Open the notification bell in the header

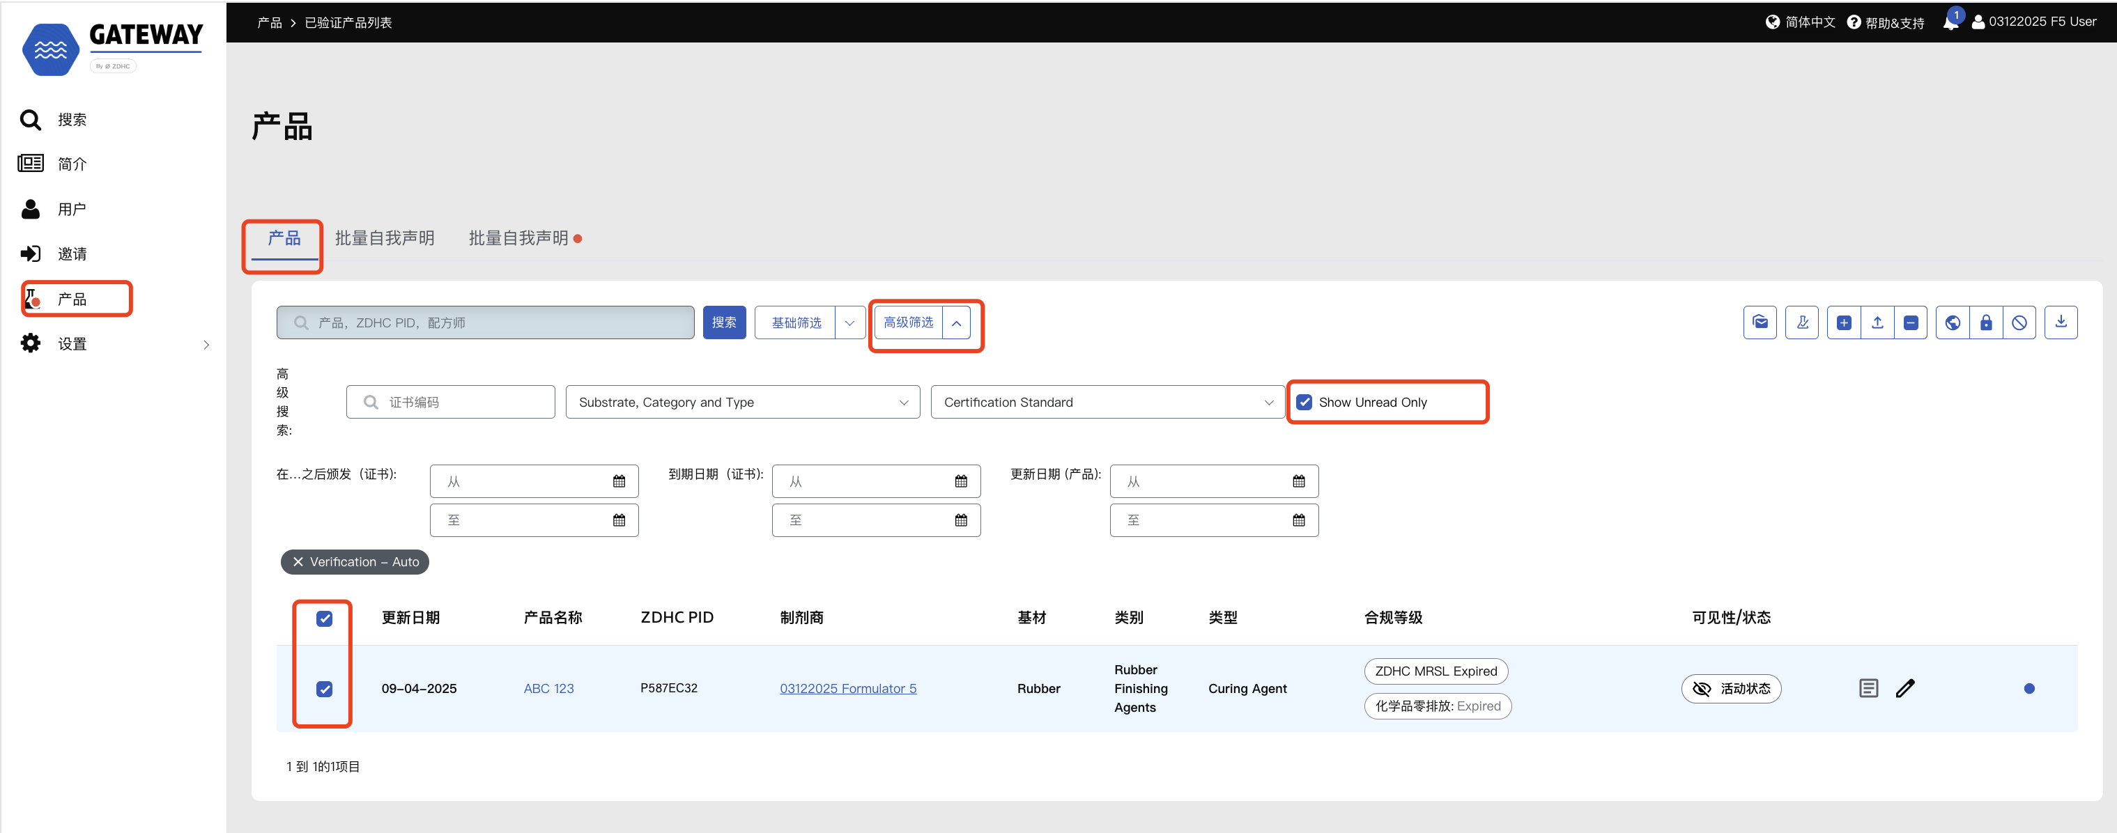(1950, 22)
